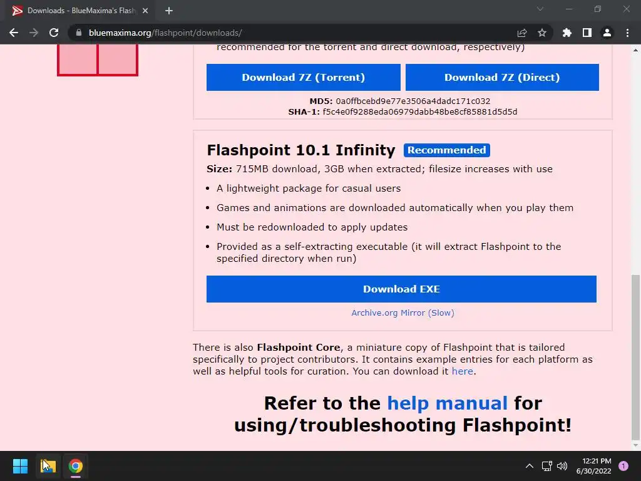Open the volume tray icon

[x=562, y=466]
